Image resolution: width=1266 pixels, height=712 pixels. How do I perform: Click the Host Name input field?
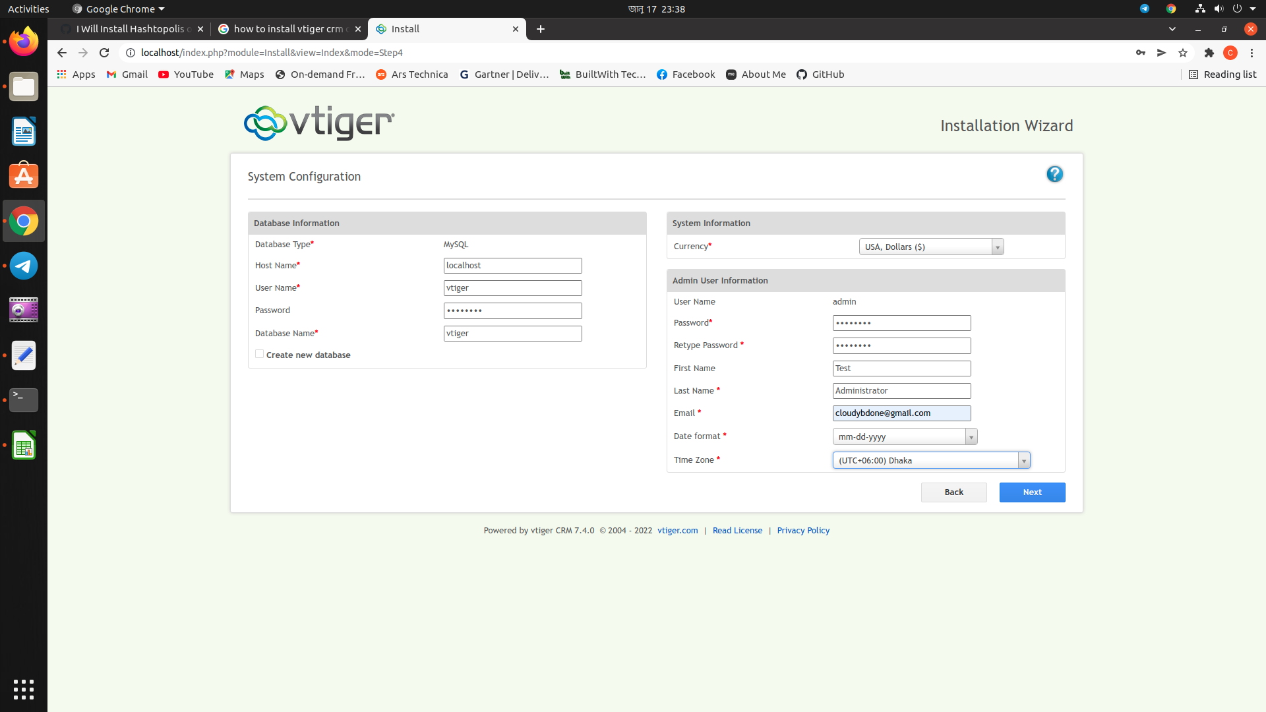coord(512,266)
